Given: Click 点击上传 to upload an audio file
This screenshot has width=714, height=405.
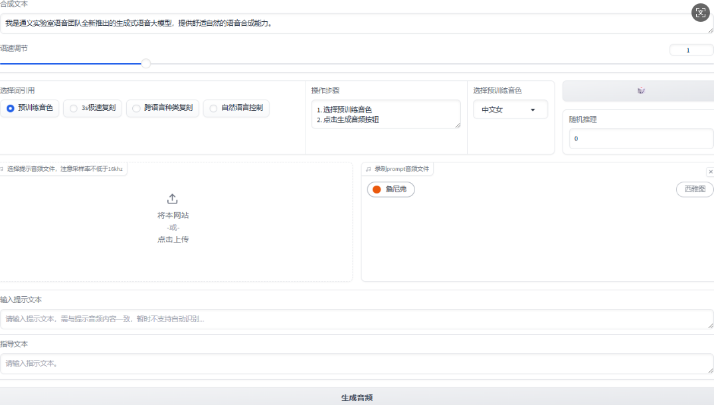Looking at the screenshot, I should (172, 239).
